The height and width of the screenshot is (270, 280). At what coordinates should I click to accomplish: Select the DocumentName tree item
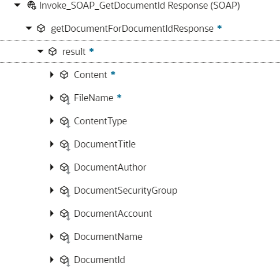click(x=108, y=236)
